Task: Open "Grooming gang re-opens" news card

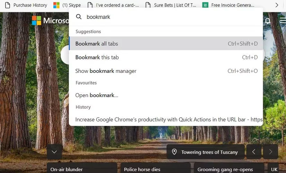Action: [x=229, y=168]
